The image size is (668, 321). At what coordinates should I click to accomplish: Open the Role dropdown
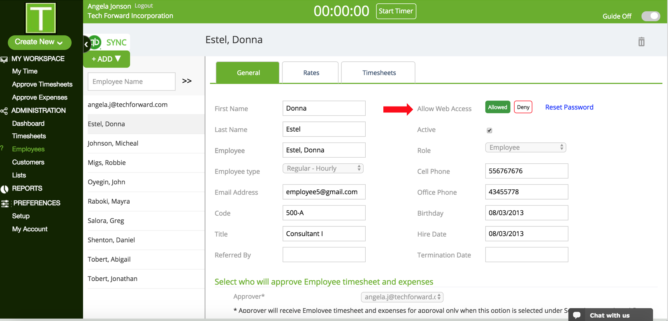525,147
